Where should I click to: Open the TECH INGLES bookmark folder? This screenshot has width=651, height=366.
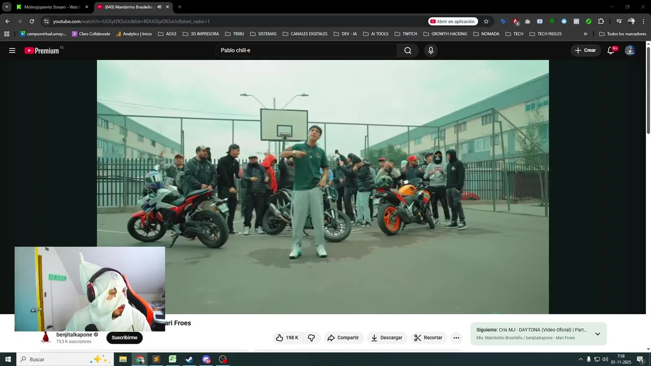[545, 34]
